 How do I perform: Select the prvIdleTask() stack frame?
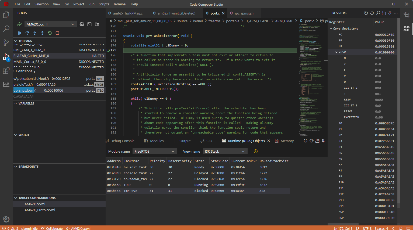point(59,84)
